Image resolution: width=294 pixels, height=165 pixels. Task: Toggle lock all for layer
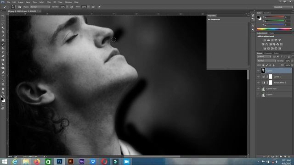274,65
